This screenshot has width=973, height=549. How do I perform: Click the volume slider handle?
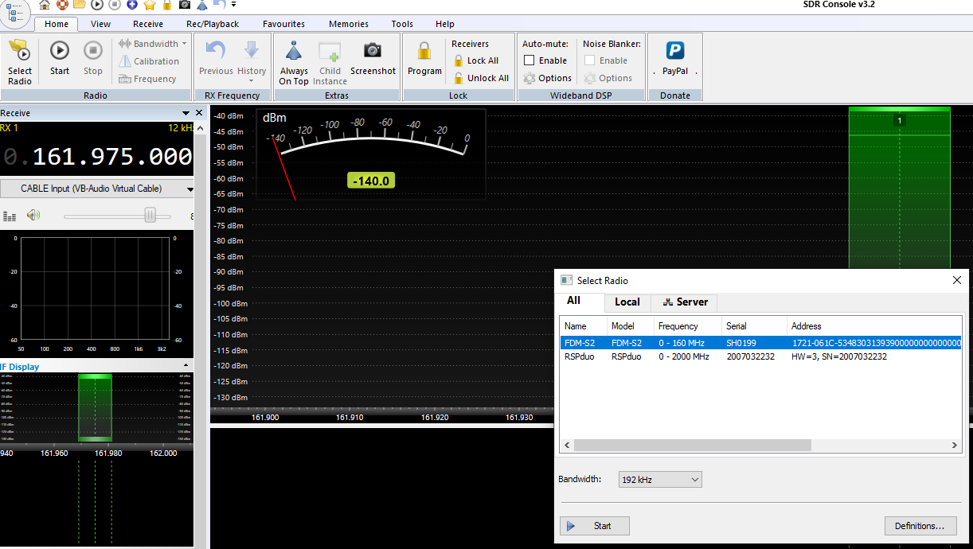point(150,215)
